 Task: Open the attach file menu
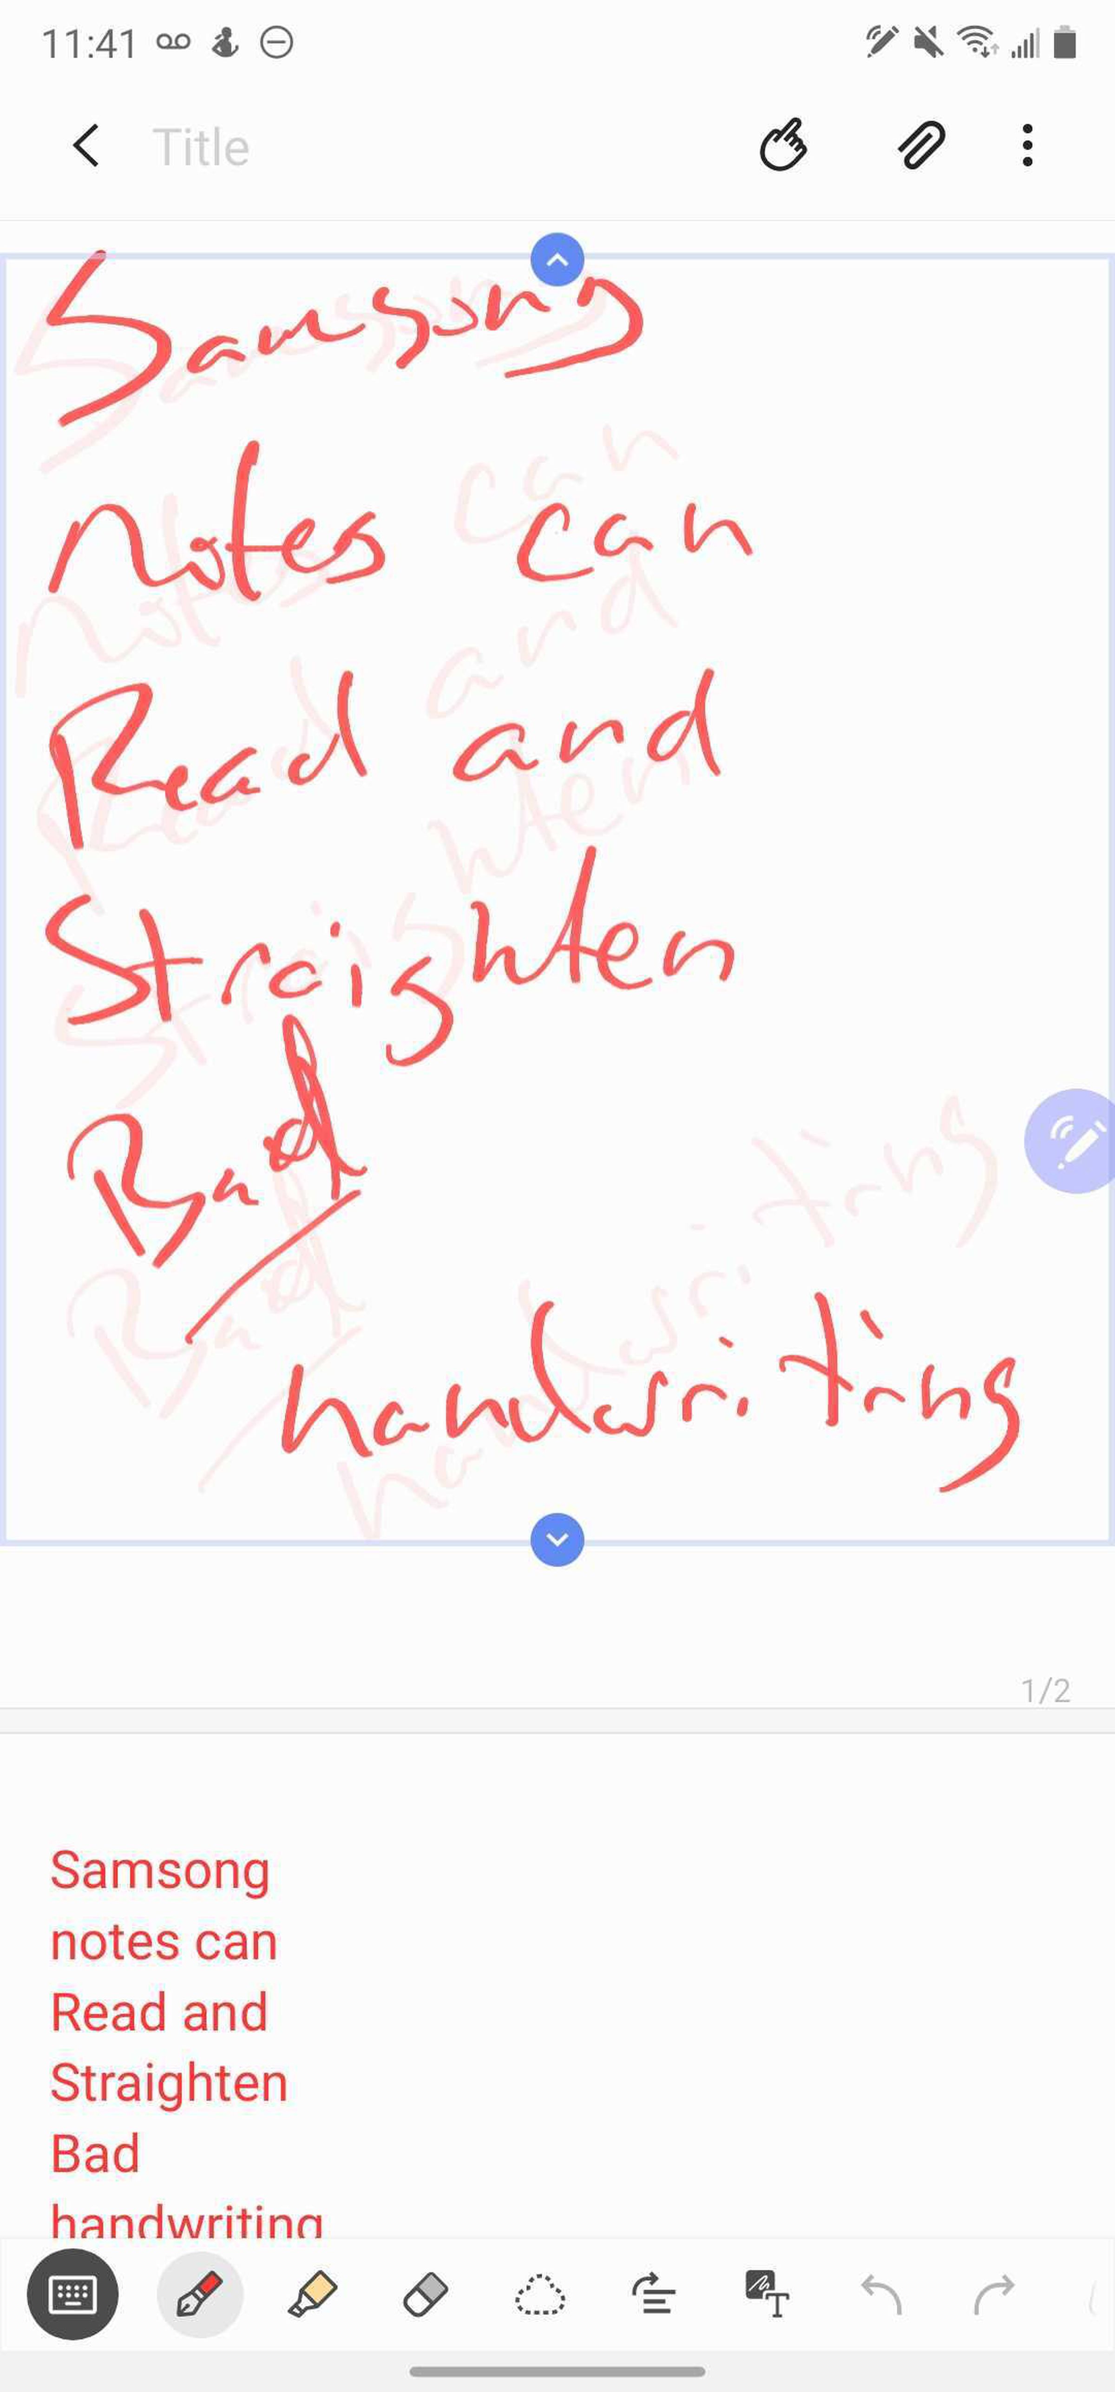pyautogui.click(x=917, y=144)
